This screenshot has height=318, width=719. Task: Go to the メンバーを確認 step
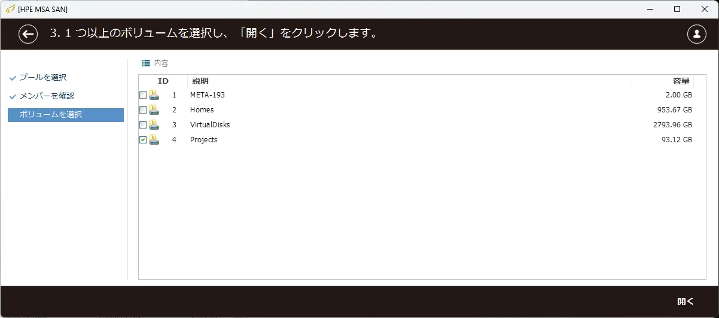point(47,96)
